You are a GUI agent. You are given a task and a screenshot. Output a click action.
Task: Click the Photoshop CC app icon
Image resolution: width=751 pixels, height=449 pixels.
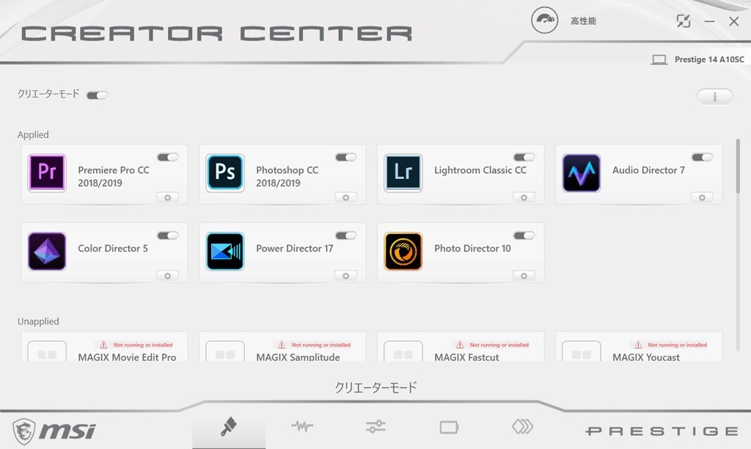225,172
